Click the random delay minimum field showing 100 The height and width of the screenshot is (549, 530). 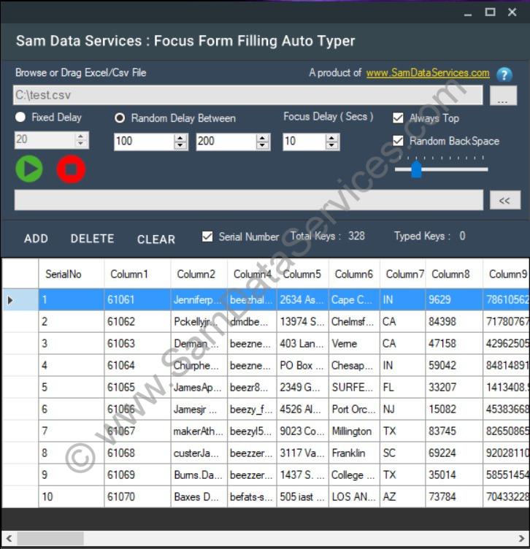tap(144, 142)
